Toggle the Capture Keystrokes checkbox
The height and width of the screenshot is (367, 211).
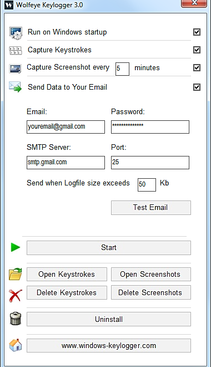pos(197,50)
